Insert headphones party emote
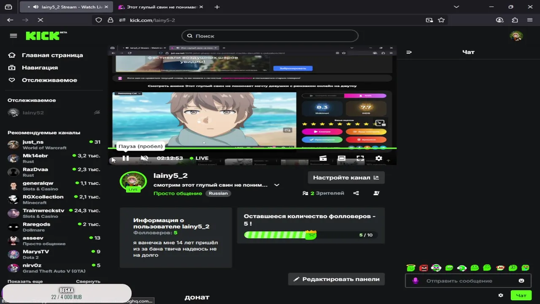This screenshot has width=540, height=304. coord(436,268)
